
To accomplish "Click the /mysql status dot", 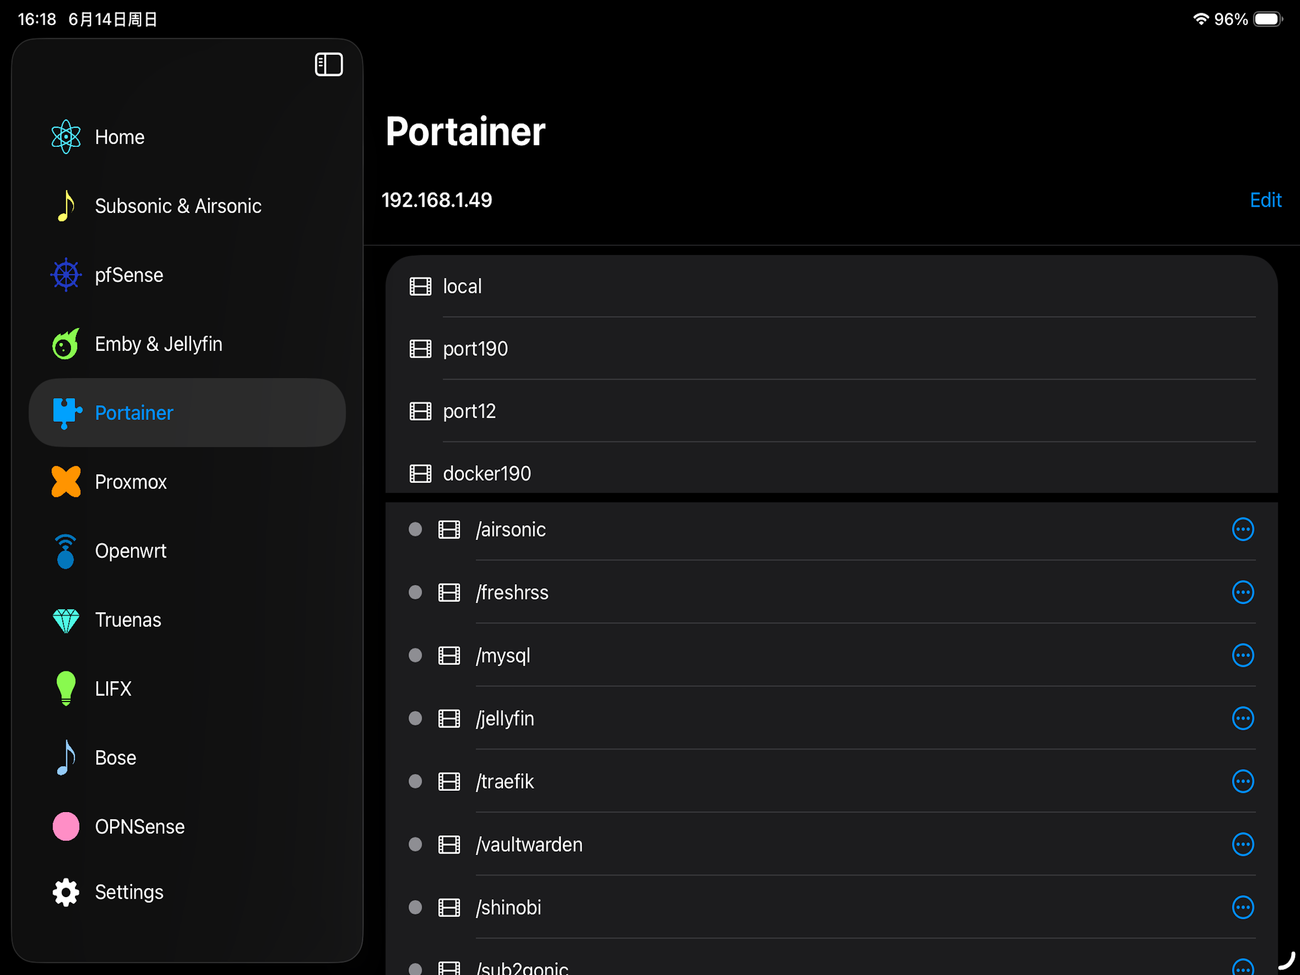I will (416, 655).
